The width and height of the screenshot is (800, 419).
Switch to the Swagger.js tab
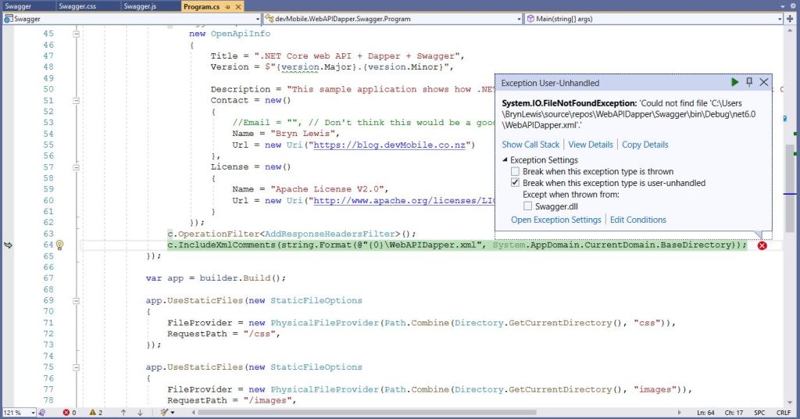pyautogui.click(x=140, y=6)
